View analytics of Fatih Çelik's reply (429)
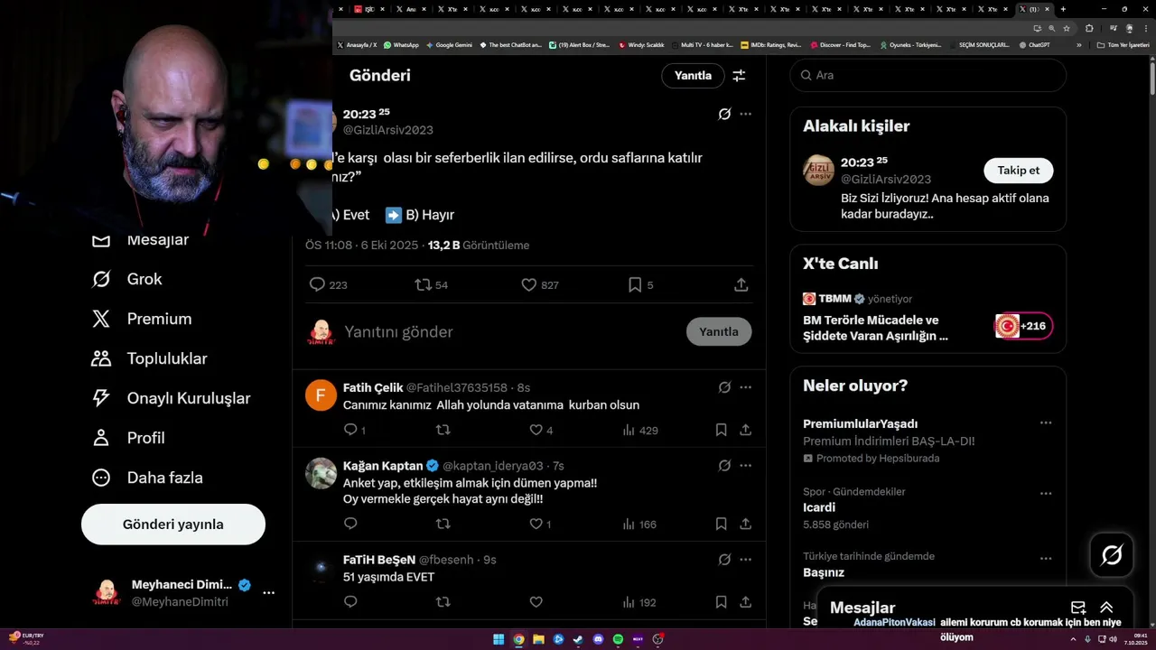Image resolution: width=1156 pixels, height=650 pixels. (x=639, y=430)
